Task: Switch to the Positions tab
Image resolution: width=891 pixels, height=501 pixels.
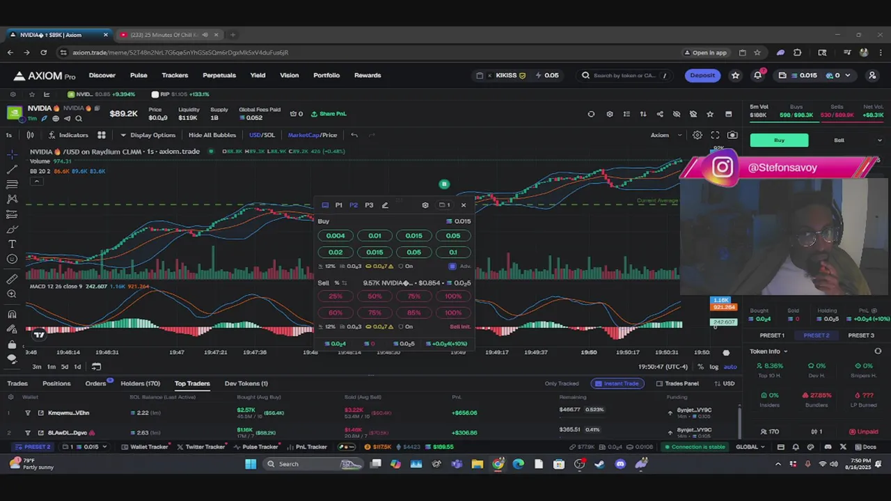Action: coord(56,383)
